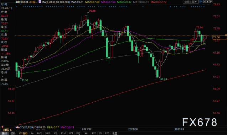The height and width of the screenshot is (135, 228).
Task: Click the volume value 36.16万
Action: [6, 69]
